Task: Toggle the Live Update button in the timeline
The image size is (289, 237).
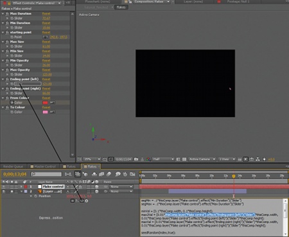Action: [78, 174]
